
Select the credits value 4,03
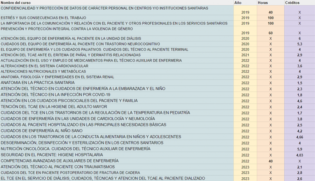click(299, 155)
